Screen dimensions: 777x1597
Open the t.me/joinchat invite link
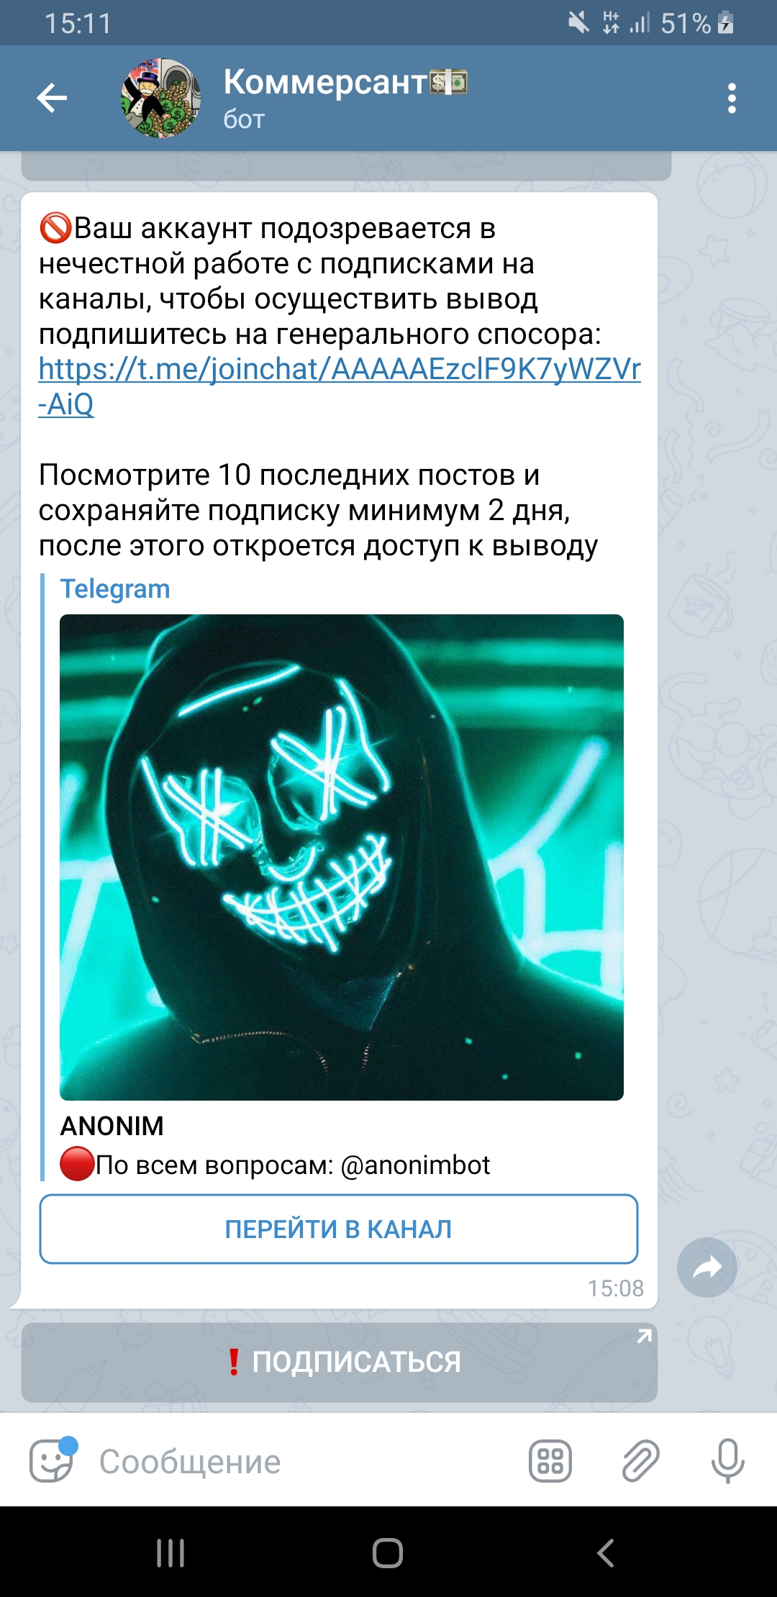340,386
